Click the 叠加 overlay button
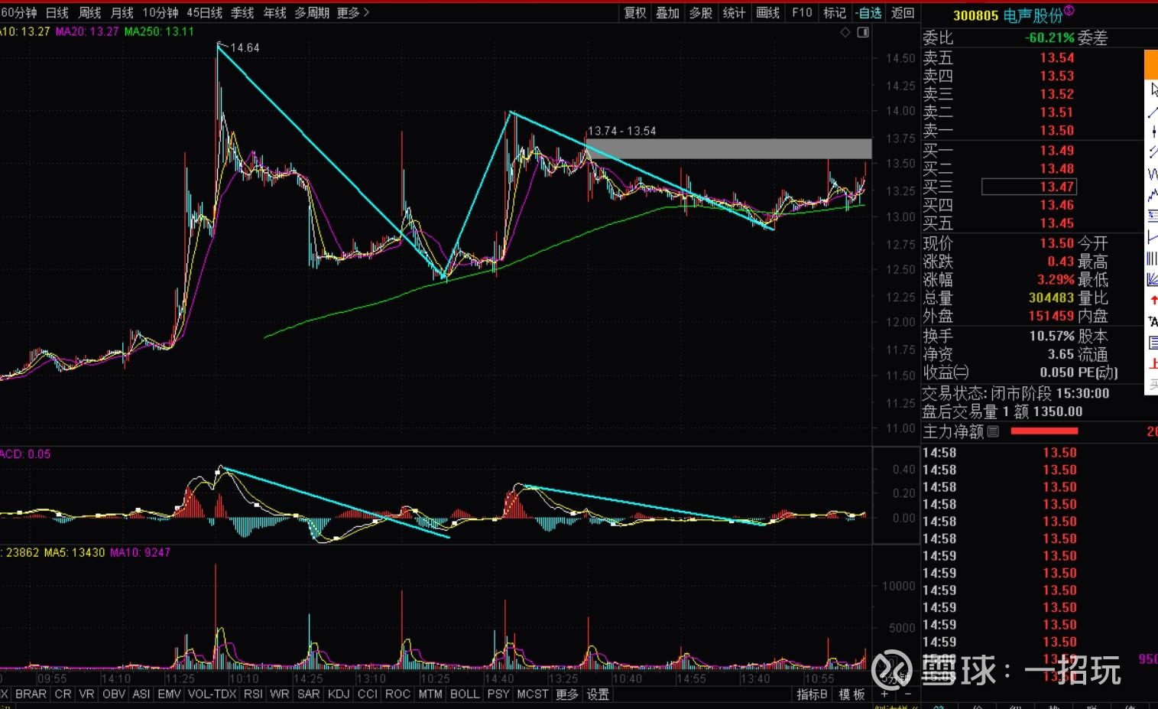The height and width of the screenshot is (709, 1158). (x=668, y=12)
